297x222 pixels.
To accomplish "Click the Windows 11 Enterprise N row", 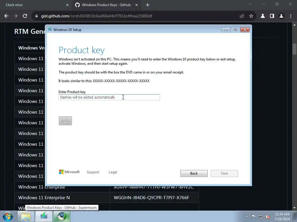I will 106,198.
